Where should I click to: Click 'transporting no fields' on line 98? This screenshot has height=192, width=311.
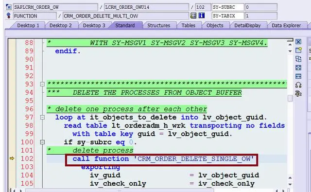[x=238, y=125]
